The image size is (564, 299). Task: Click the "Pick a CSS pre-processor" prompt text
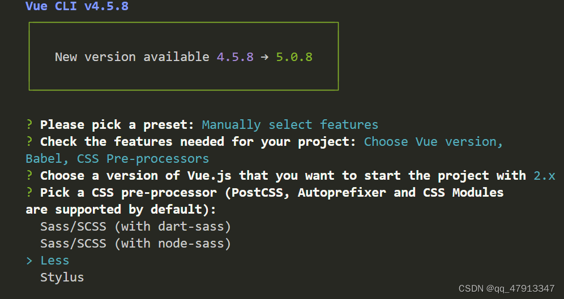click(129, 193)
